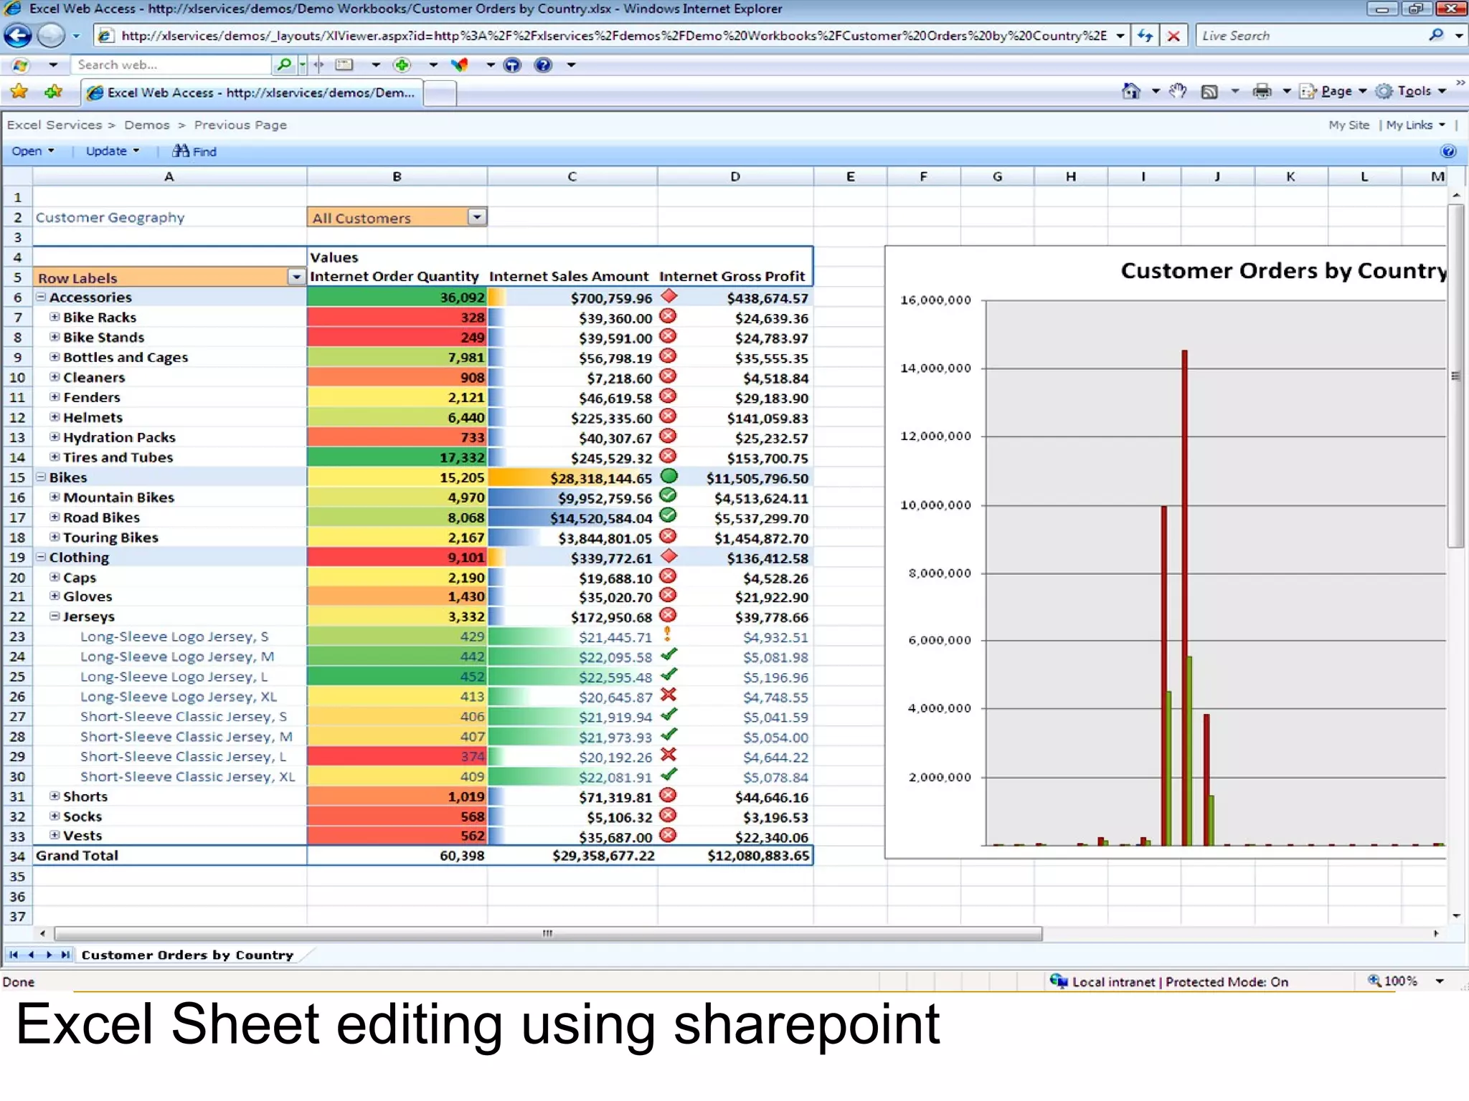
Task: Click the blue question mark toolbar icon
Action: pos(544,65)
